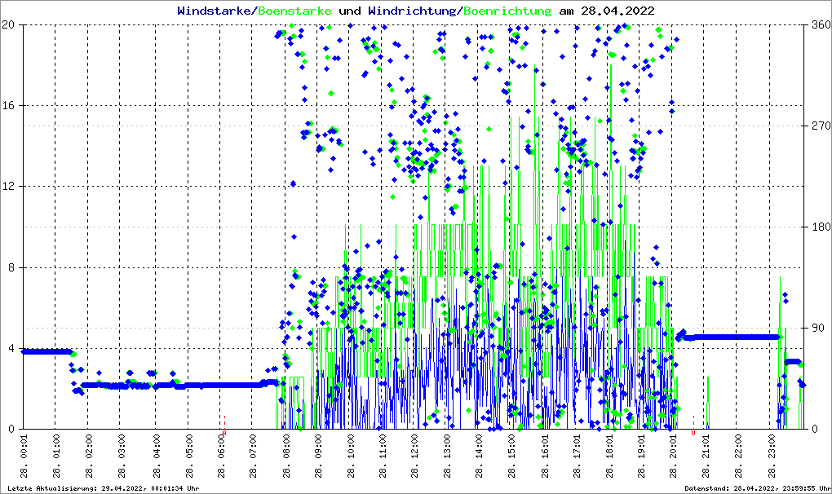Click the '360' label on right axis

(x=819, y=24)
